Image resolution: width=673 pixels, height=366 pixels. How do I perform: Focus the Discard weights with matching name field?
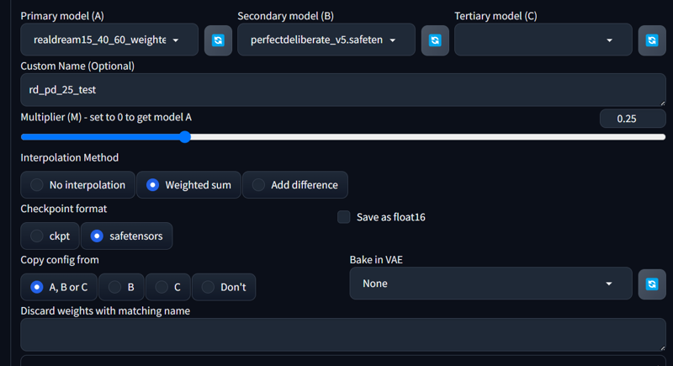(343, 335)
